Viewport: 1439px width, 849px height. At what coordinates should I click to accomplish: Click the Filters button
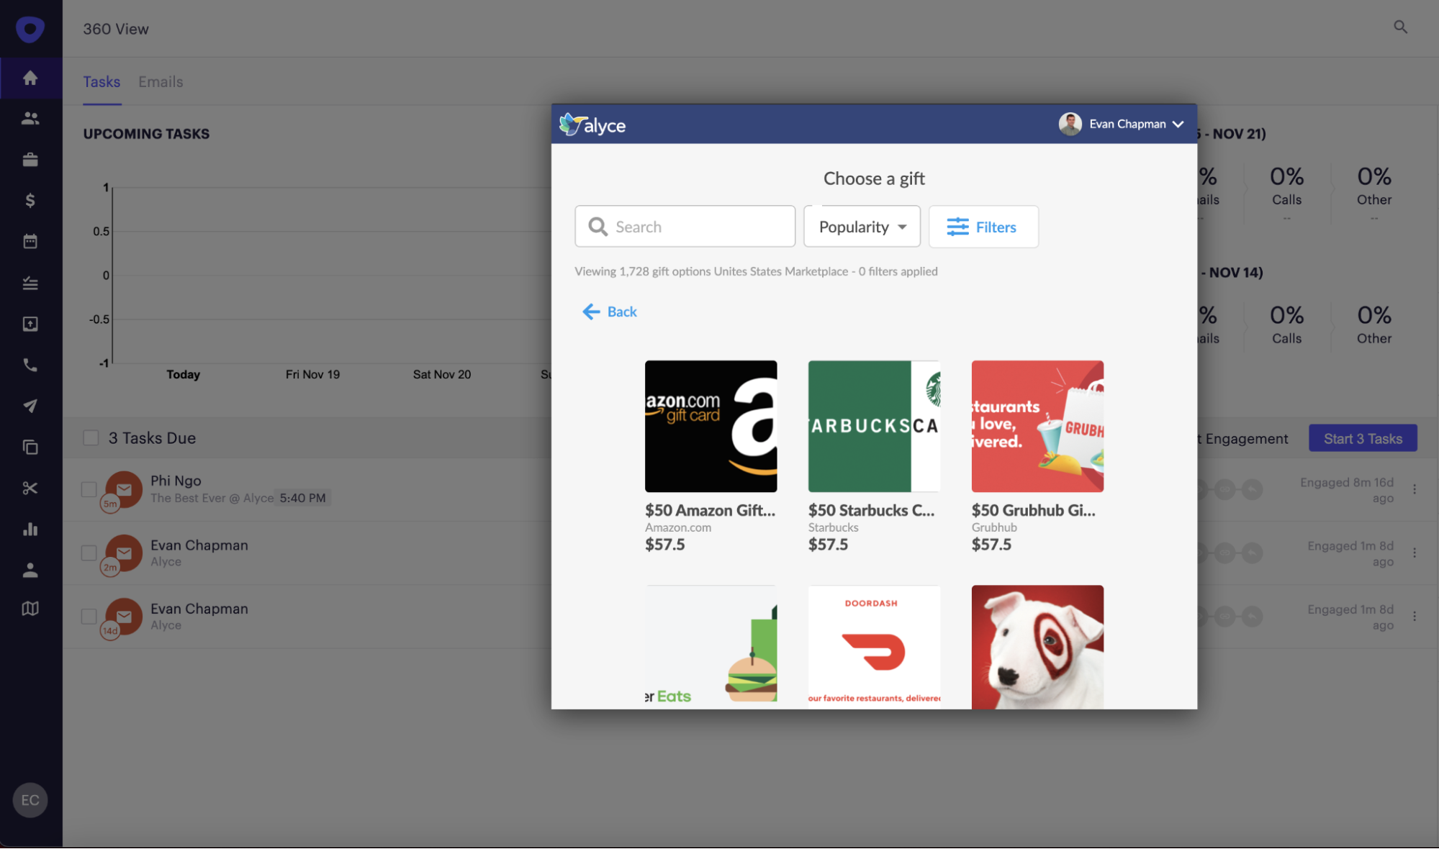click(x=983, y=227)
